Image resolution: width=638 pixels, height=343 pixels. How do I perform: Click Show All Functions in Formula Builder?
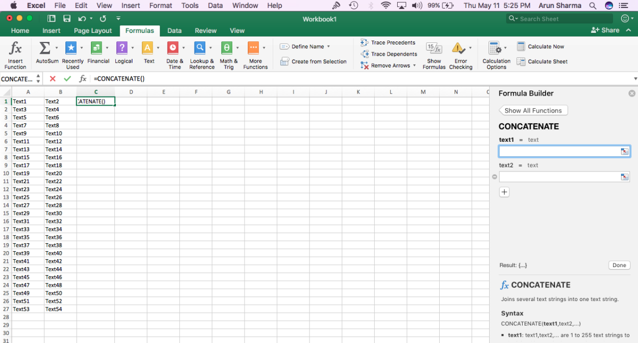click(533, 110)
